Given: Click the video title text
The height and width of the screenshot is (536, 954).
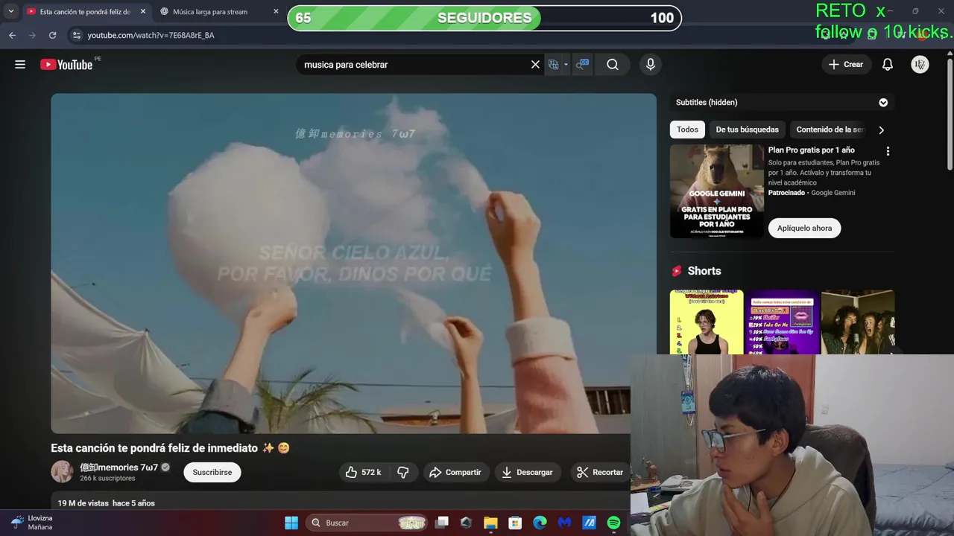Looking at the screenshot, I should pos(170,448).
